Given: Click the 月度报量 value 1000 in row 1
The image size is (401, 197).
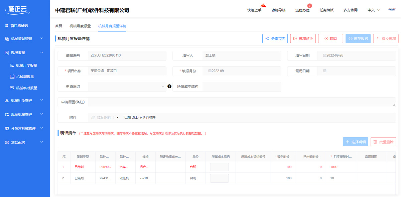Looking at the screenshot, I should coord(334,167).
